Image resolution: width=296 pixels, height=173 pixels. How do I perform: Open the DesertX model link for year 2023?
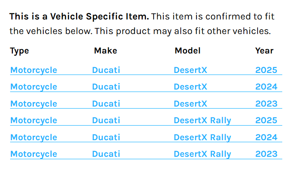(190, 104)
